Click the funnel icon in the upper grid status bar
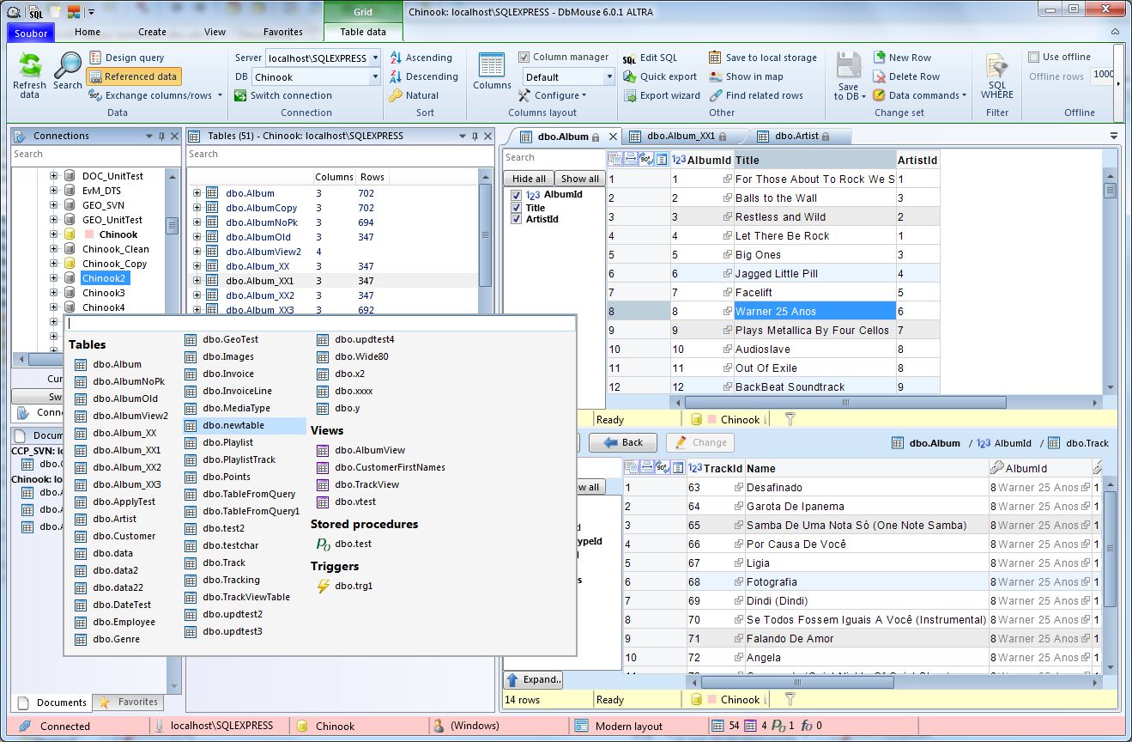1132x742 pixels. [x=790, y=420]
